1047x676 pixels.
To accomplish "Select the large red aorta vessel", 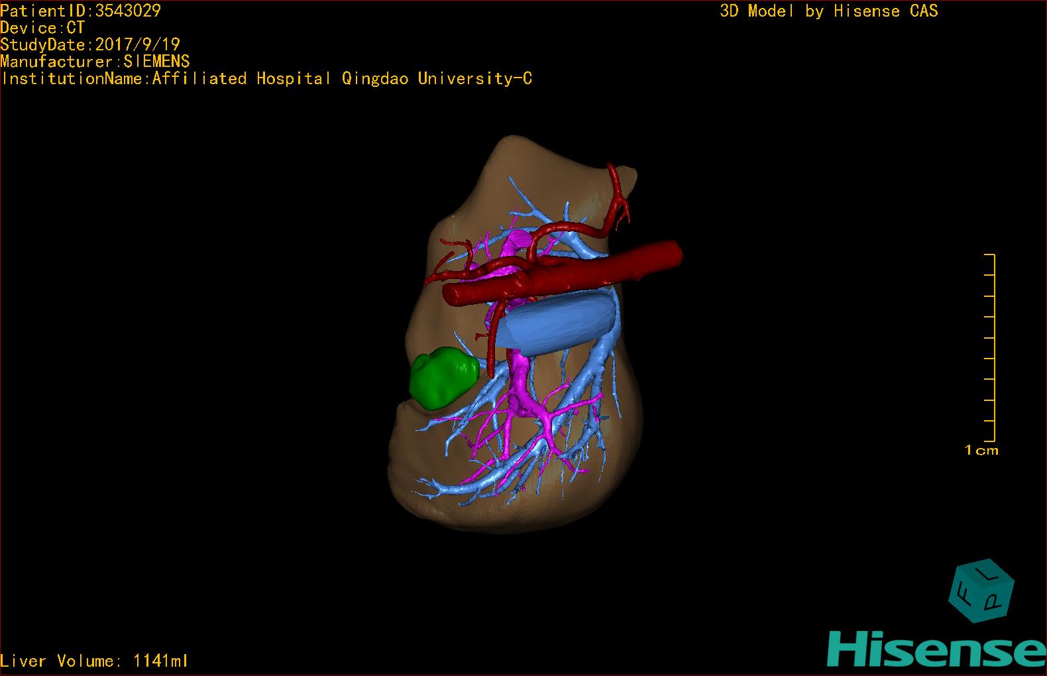I will point(563,273).
